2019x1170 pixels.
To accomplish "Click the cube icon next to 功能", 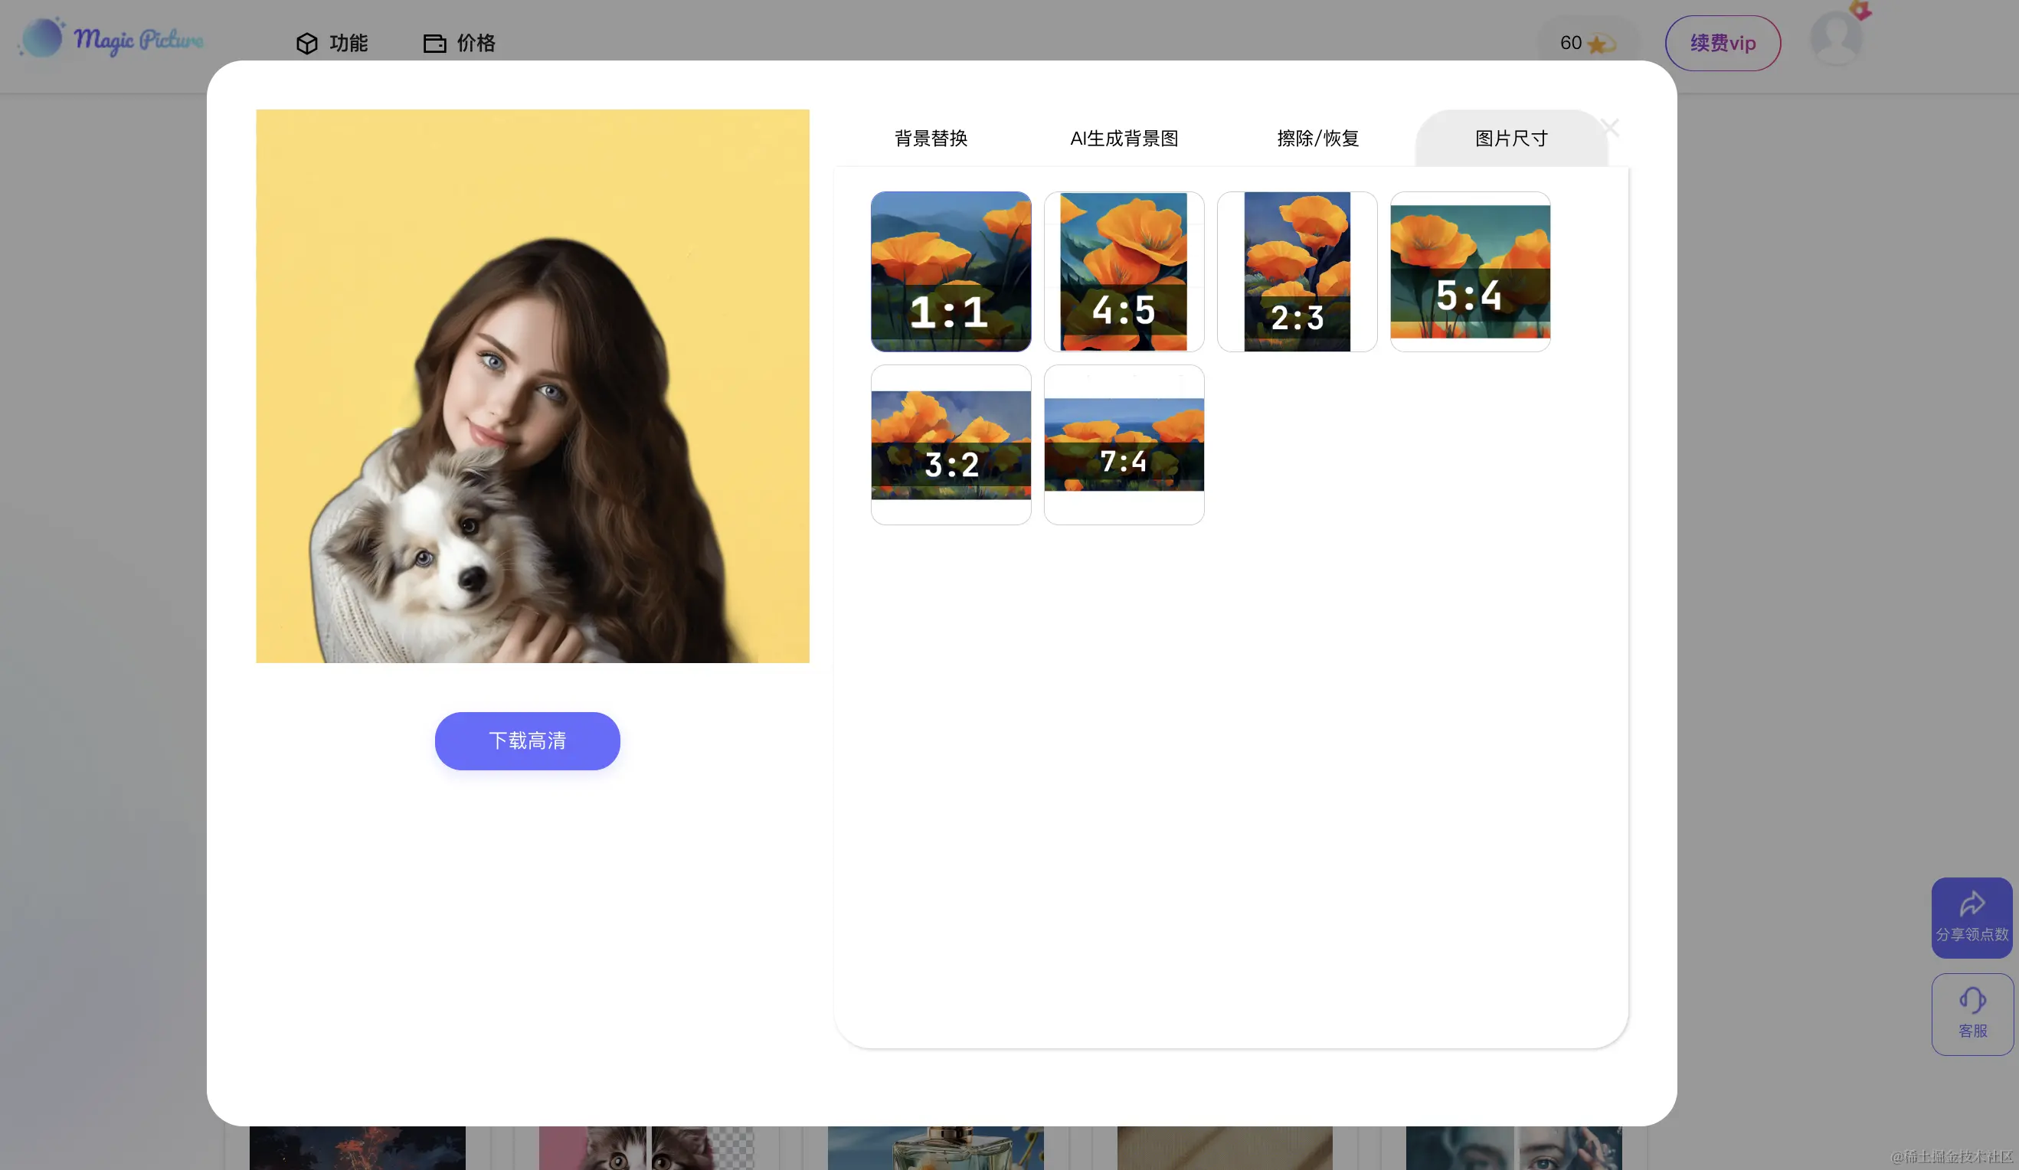I will point(307,43).
